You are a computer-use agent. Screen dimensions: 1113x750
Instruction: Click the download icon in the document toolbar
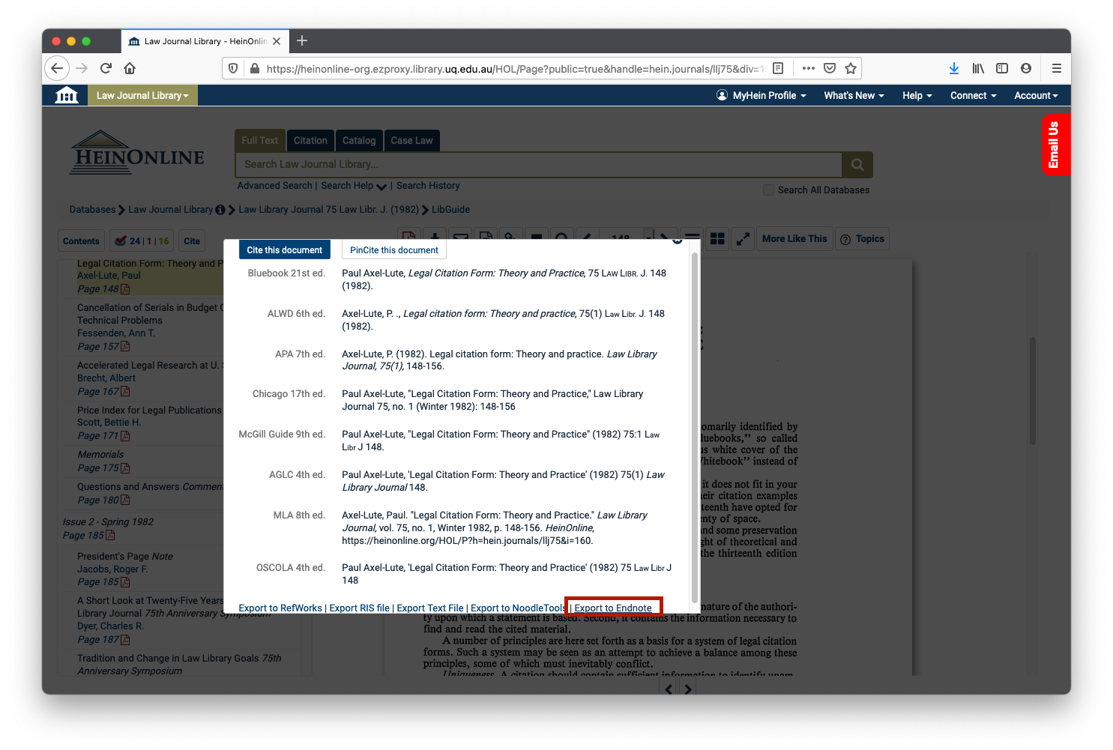[435, 237]
